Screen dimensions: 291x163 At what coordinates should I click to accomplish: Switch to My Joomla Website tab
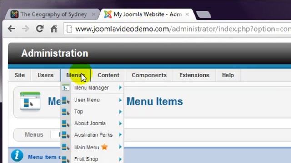coord(147,14)
